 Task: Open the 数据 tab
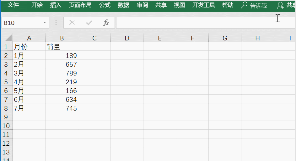coord(124,5)
